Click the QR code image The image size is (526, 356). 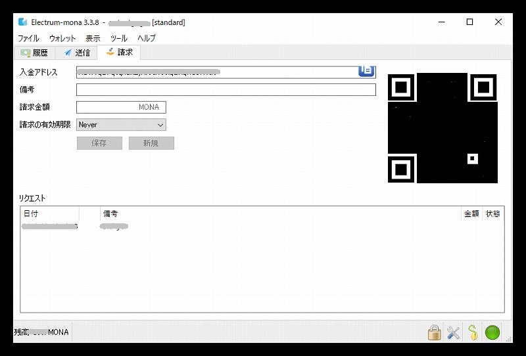[x=442, y=128]
